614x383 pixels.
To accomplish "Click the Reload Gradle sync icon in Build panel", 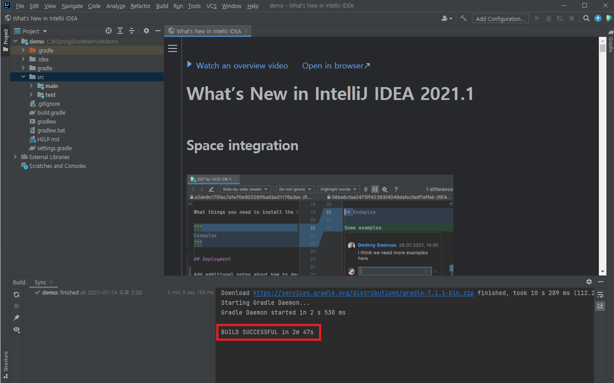I will tap(16, 295).
